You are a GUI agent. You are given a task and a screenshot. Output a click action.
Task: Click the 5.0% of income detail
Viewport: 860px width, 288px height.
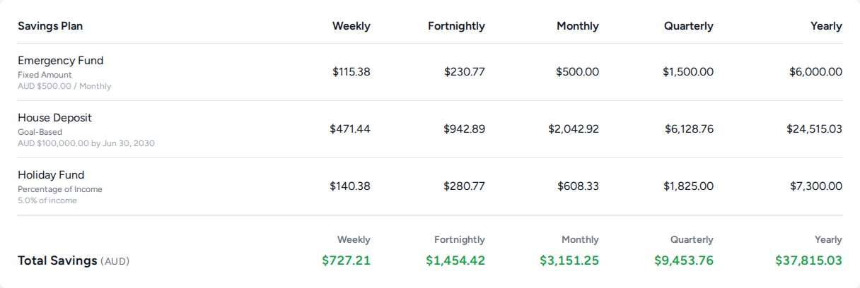(x=47, y=200)
